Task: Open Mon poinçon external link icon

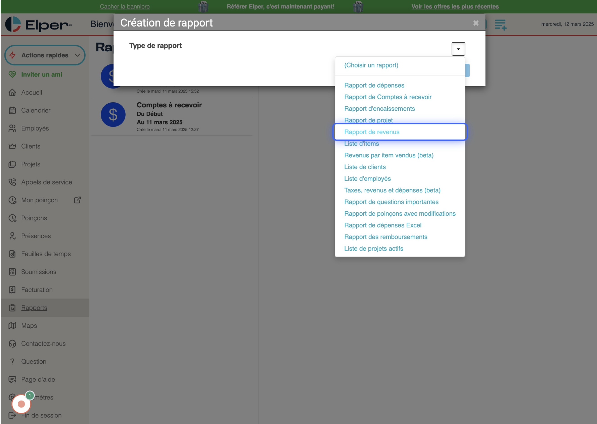Action: (x=78, y=200)
